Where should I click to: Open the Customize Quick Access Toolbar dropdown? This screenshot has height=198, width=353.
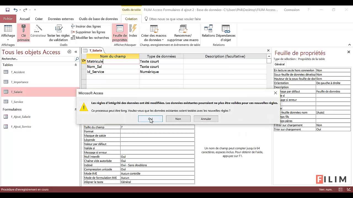click(35, 10)
